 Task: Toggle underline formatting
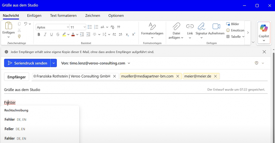[x=51, y=35]
